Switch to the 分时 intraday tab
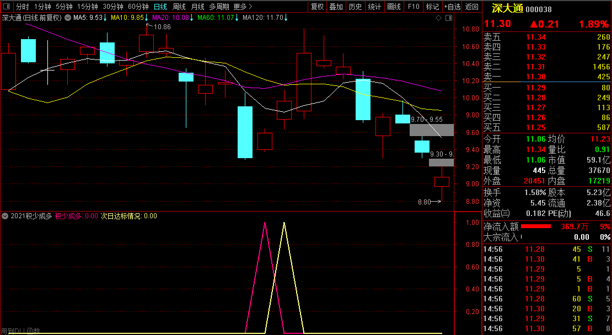The height and width of the screenshot is (335, 612). point(22,7)
